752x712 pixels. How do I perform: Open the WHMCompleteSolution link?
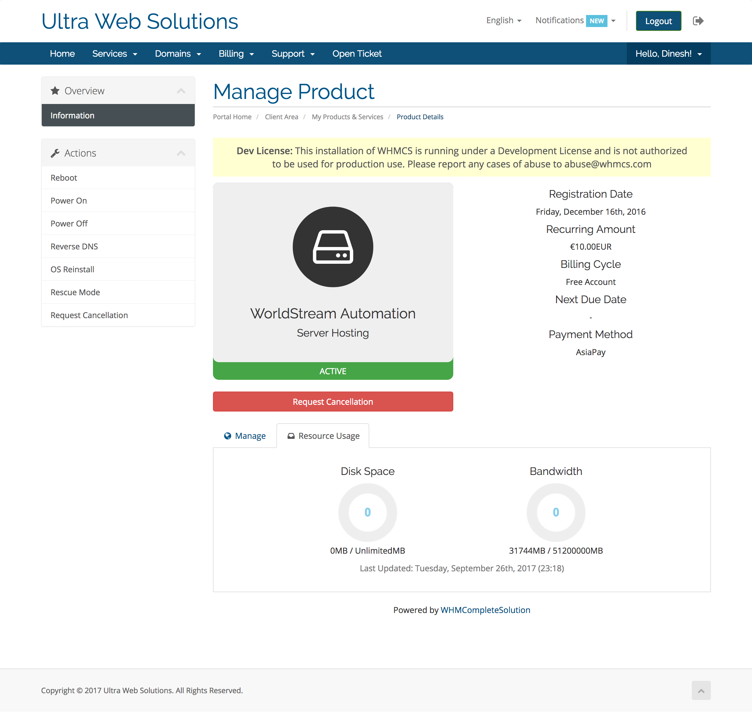(485, 610)
